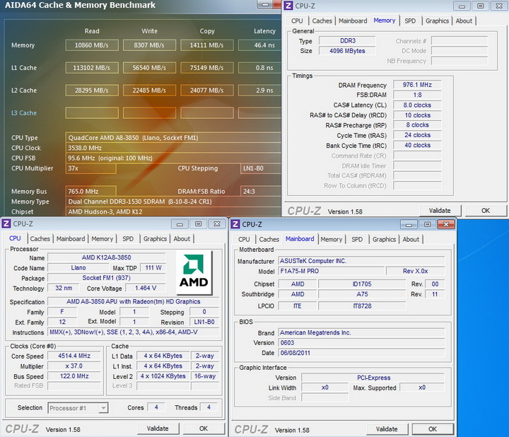Click the AIDA64 L1 Cache Write value 56540 MB/s
The image size is (509, 437).
click(149, 68)
